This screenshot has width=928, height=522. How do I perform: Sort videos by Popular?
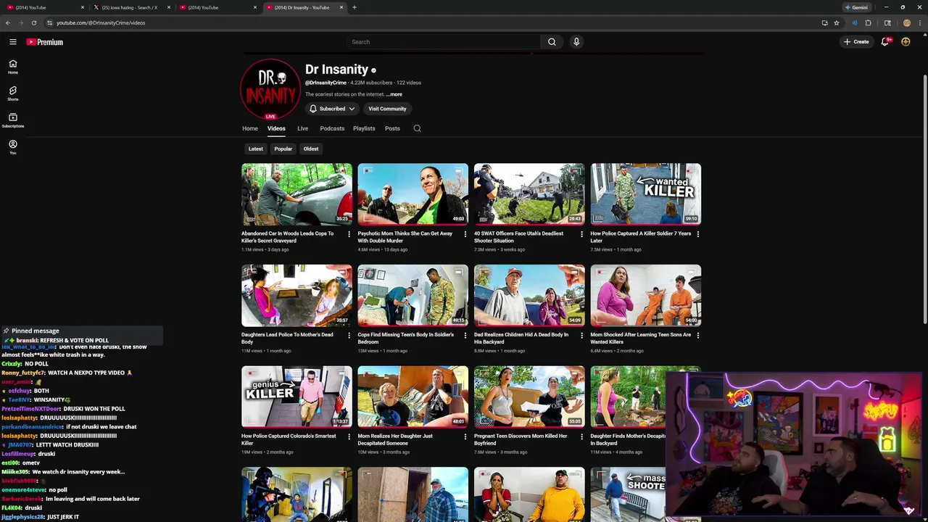pos(283,149)
